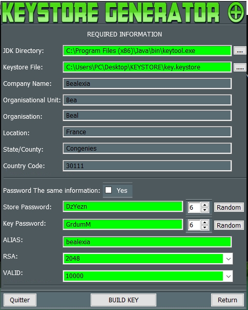Browse for the Keystore File location
Screen dimensions: 248x310
[240, 67]
